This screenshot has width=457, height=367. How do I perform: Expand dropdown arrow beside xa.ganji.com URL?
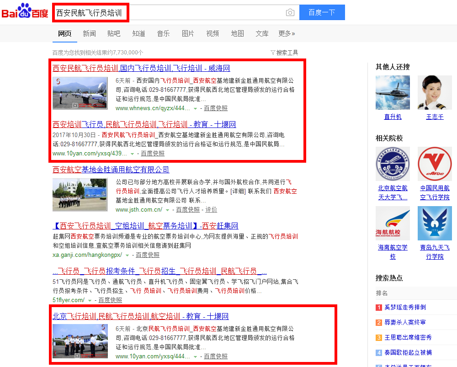pos(127,255)
